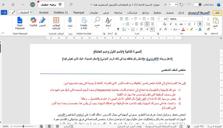Toggle AutoSave حفظ تلقائي switch
The height and width of the screenshot is (128, 223).
point(198,5)
